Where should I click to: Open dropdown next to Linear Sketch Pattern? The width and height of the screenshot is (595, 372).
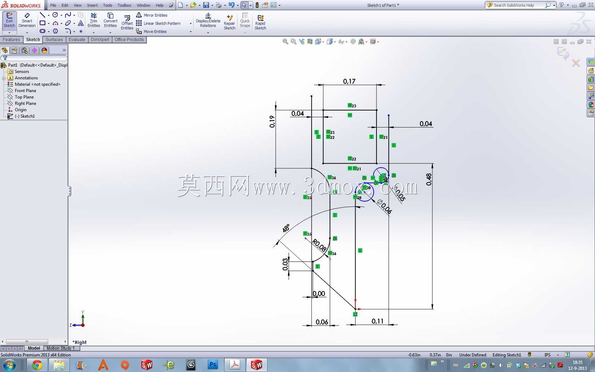point(191,24)
